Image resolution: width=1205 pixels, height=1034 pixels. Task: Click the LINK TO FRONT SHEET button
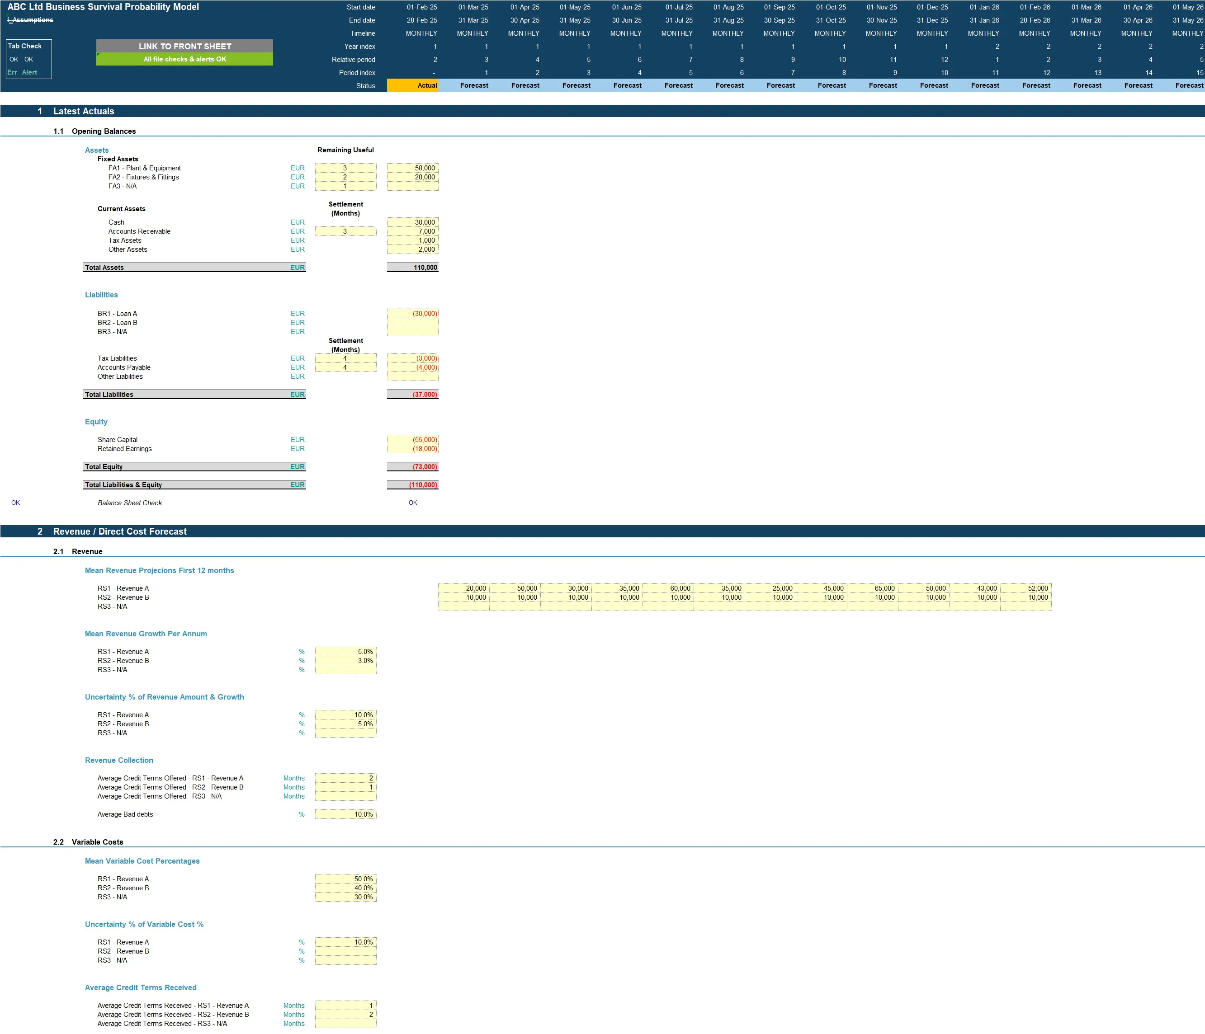[184, 46]
